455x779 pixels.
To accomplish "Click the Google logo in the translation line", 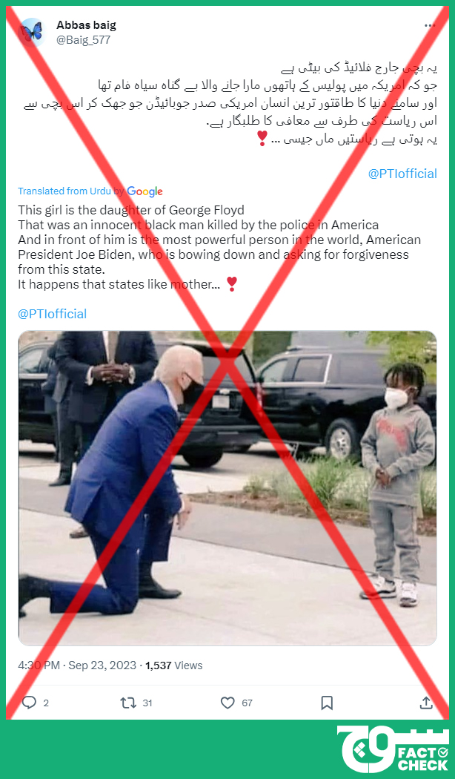I will coord(145,191).
